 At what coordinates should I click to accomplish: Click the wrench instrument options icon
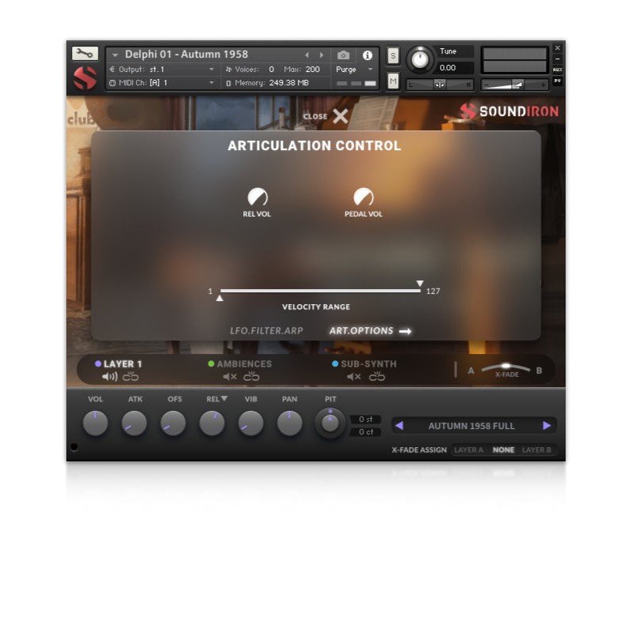click(85, 54)
